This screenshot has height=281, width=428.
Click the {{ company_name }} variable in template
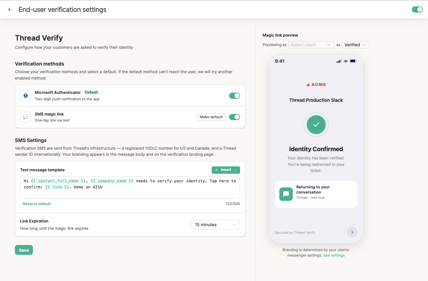pyautogui.click(x=112, y=181)
